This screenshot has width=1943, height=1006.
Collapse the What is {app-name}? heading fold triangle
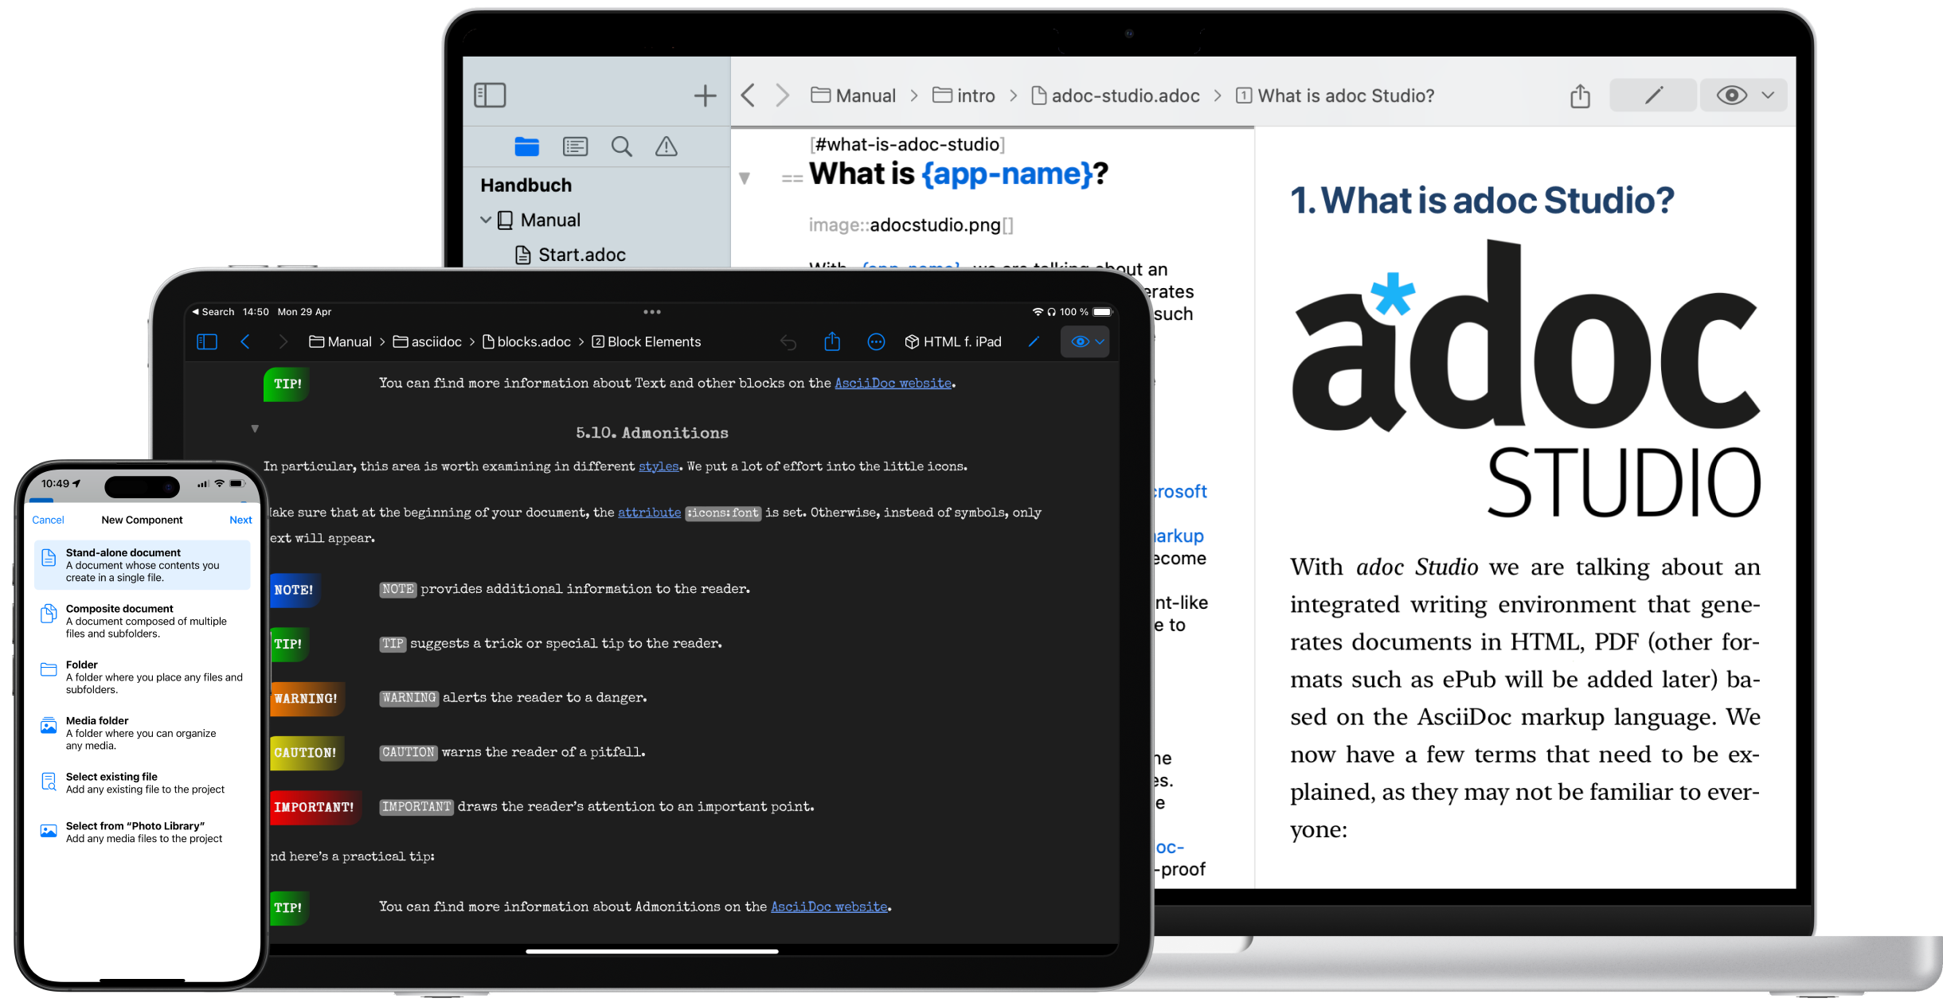745,178
